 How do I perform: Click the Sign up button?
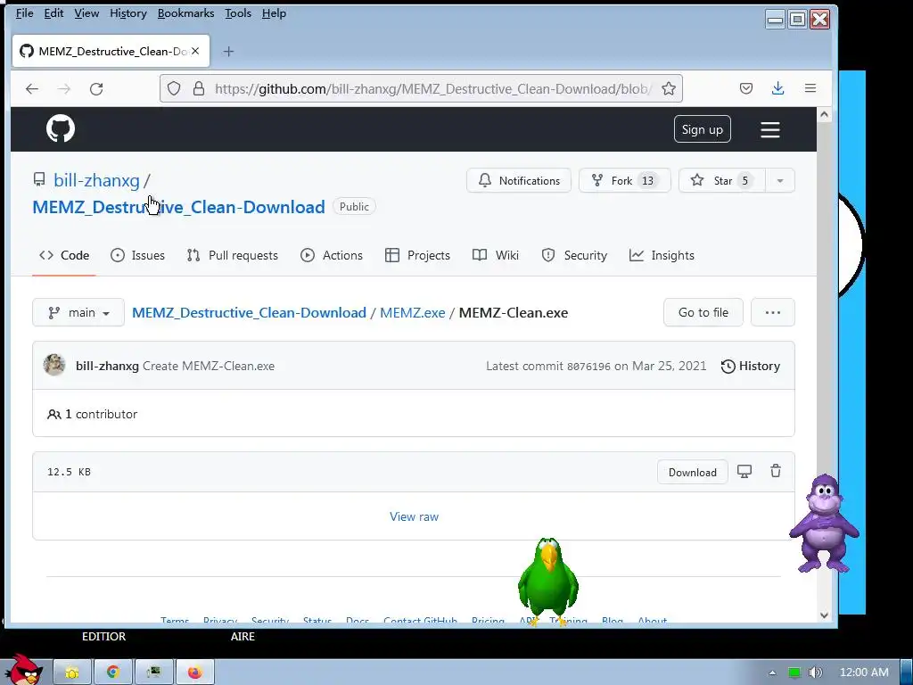pos(703,129)
